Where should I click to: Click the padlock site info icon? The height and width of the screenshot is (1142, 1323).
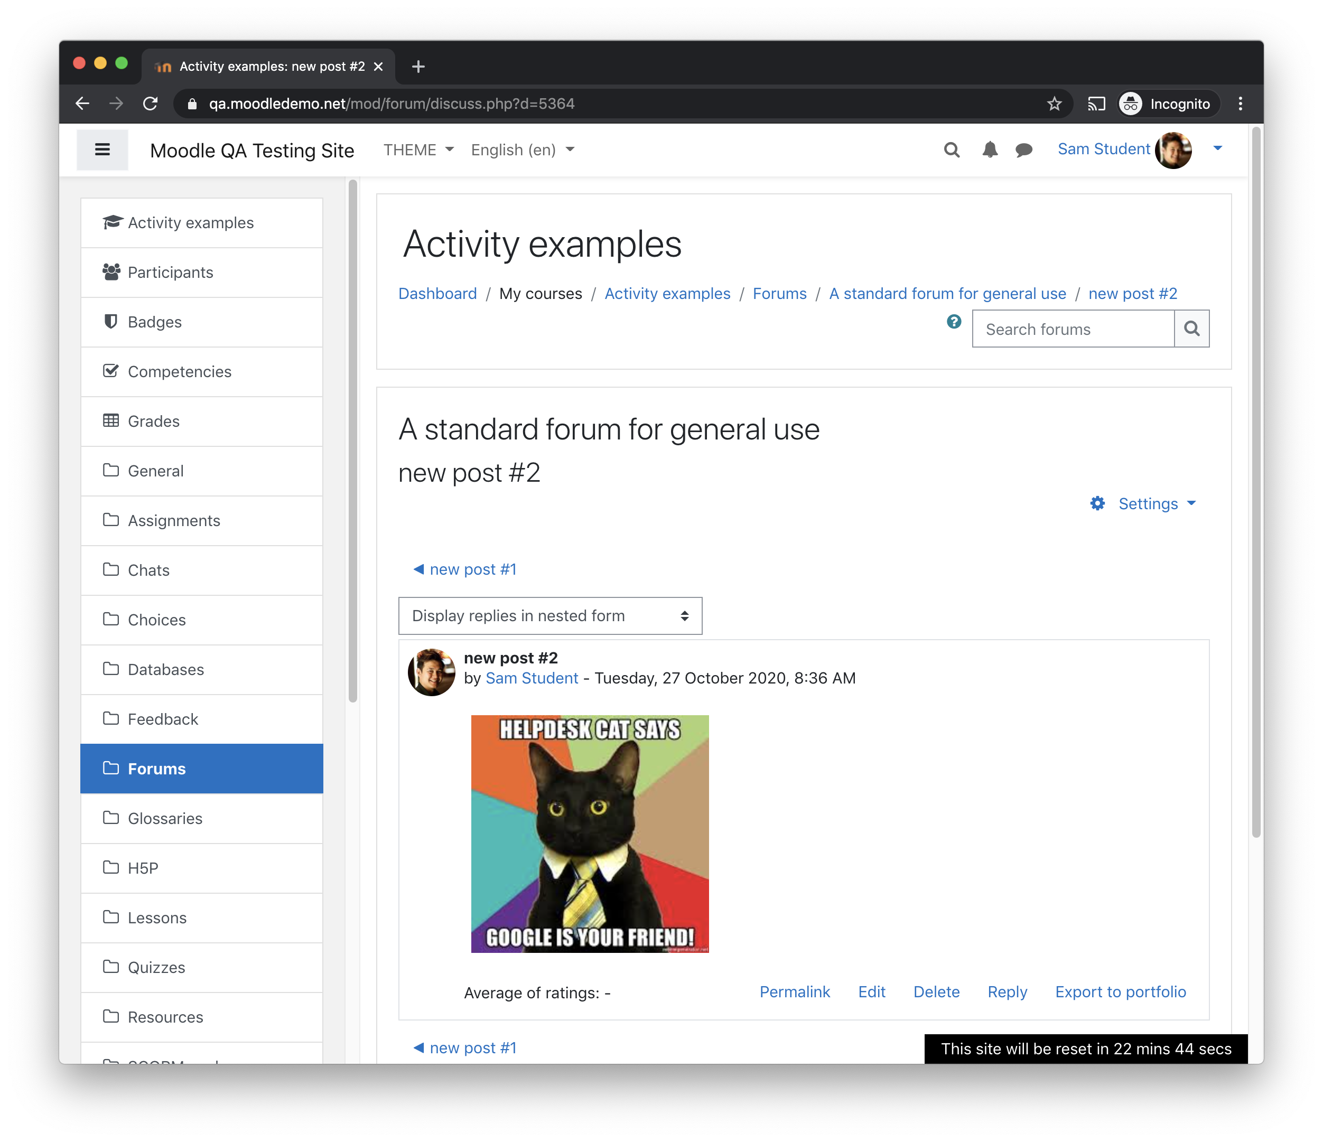click(192, 104)
